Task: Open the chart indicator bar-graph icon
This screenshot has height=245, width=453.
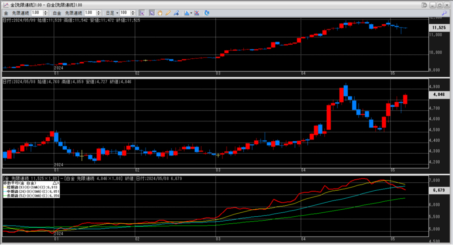Action: coord(186,13)
